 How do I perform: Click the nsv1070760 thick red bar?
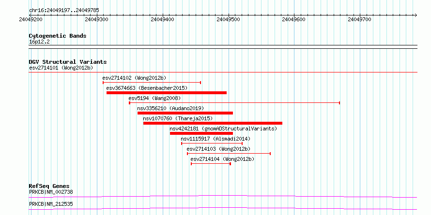click(213, 123)
